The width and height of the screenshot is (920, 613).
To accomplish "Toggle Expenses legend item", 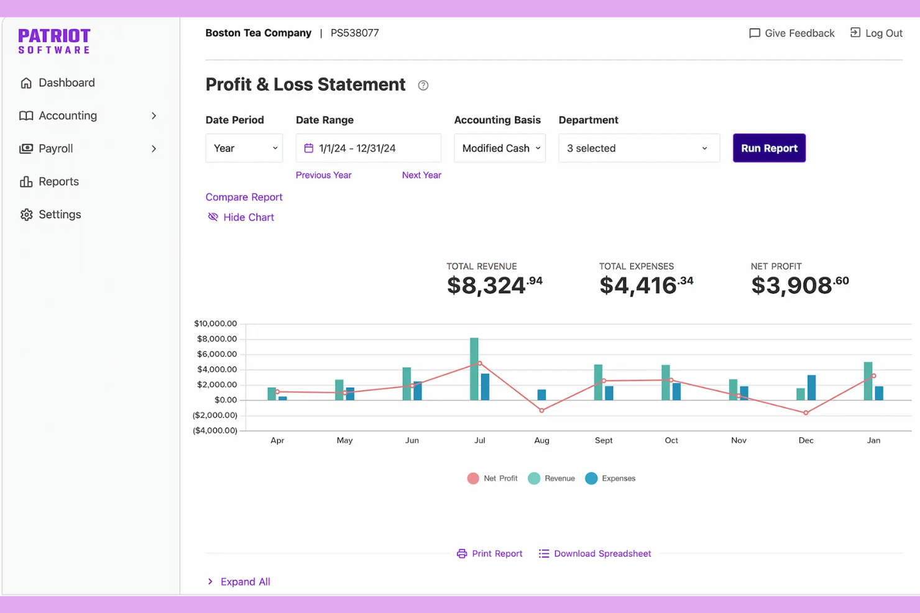I will click(x=610, y=478).
